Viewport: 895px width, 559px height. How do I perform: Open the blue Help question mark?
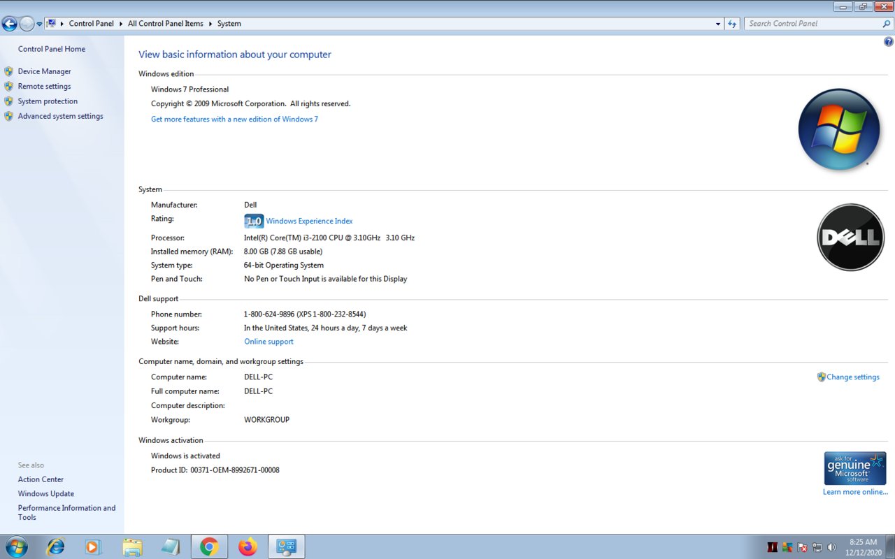[x=889, y=42]
